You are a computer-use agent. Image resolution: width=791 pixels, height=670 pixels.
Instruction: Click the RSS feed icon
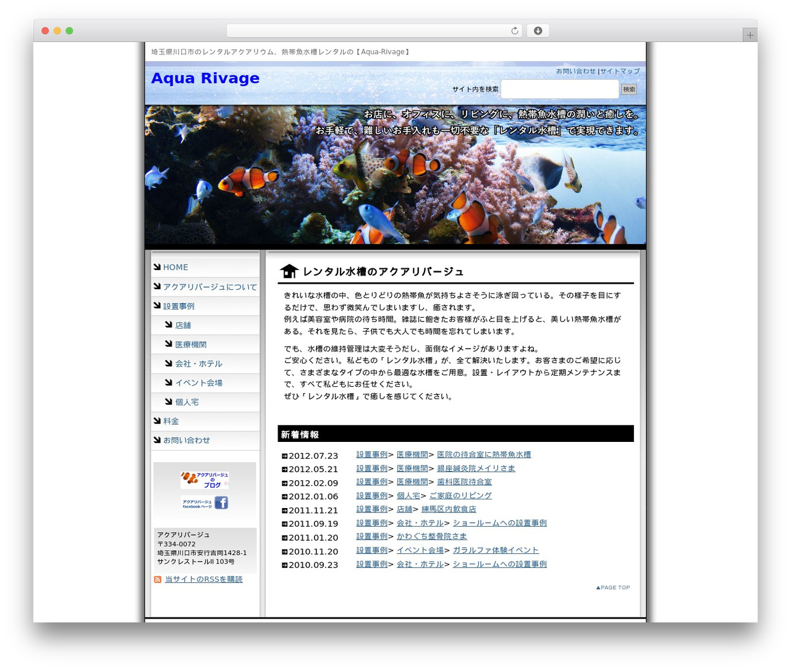point(158,580)
